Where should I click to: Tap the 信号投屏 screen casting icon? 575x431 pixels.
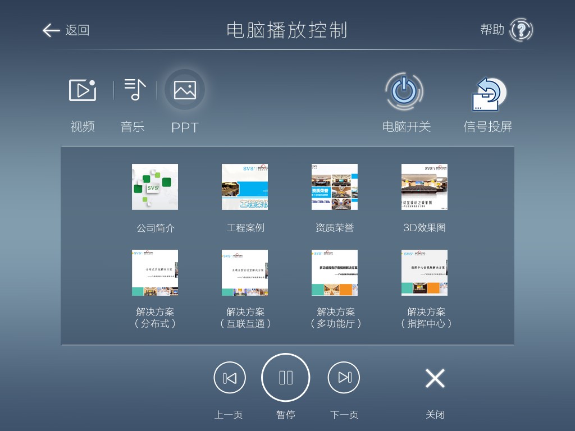tap(486, 93)
